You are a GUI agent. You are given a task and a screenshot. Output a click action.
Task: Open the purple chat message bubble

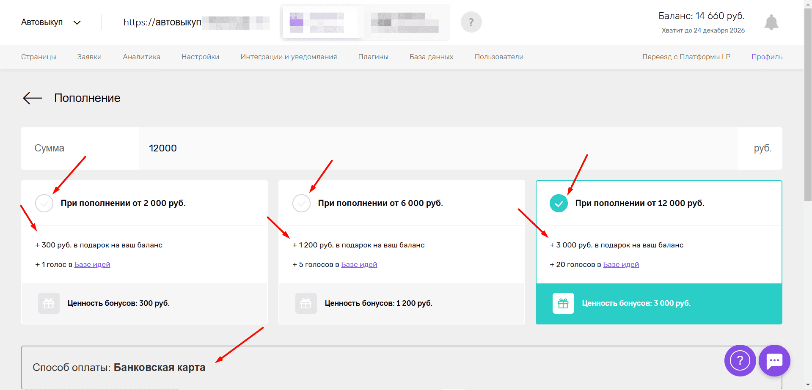(x=774, y=361)
